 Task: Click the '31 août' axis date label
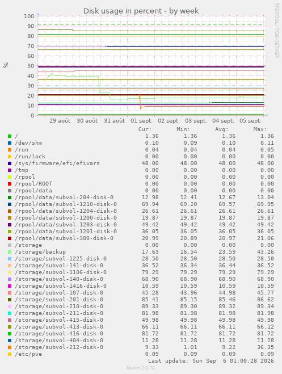point(114,121)
